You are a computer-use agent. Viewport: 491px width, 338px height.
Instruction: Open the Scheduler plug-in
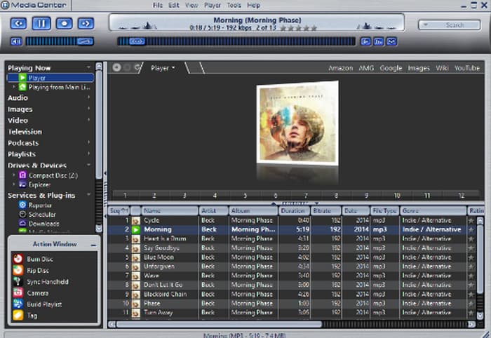coord(42,215)
